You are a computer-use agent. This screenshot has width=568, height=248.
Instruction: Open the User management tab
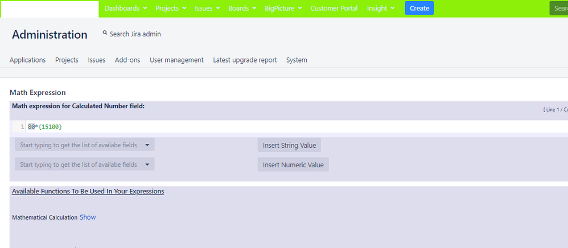[176, 60]
